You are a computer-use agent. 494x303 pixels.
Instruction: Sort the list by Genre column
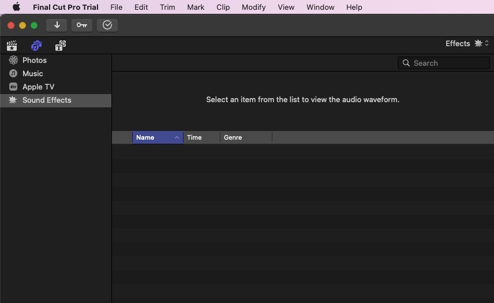pyautogui.click(x=246, y=137)
